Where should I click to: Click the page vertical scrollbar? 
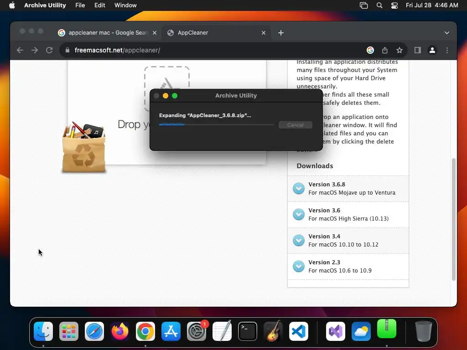(x=454, y=219)
